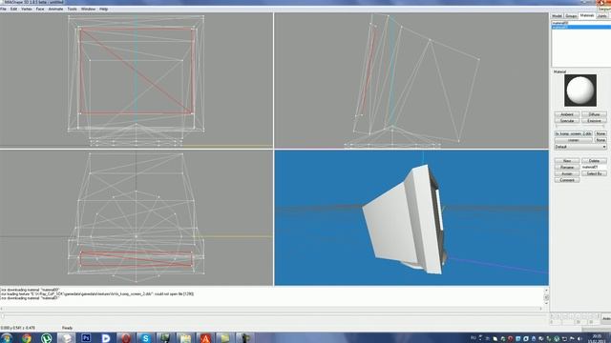611x343 pixels.
Task: Open the D icon application in taskbar
Action: tap(106, 338)
